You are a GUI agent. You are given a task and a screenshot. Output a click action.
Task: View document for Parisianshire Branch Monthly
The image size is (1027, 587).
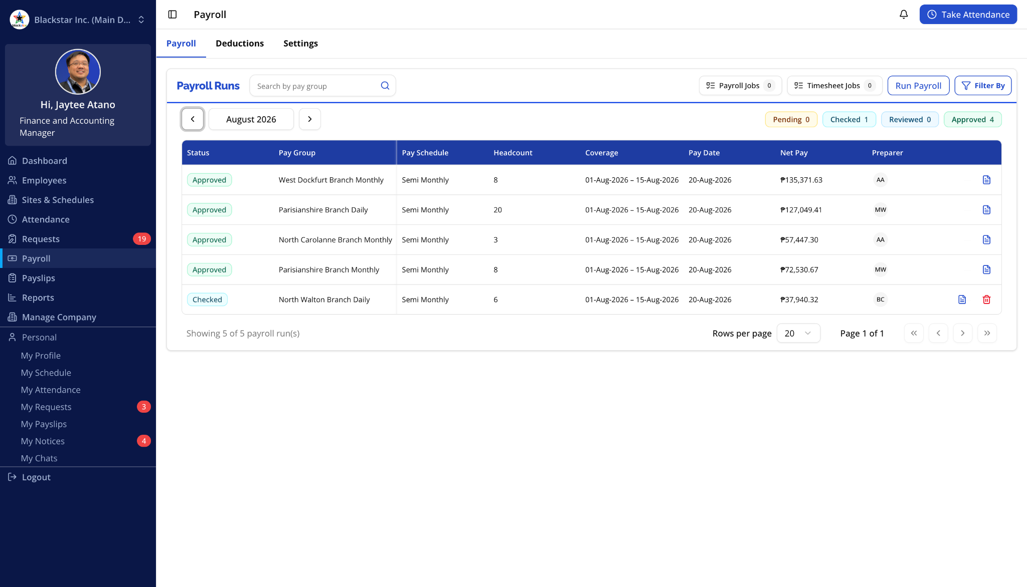point(986,269)
